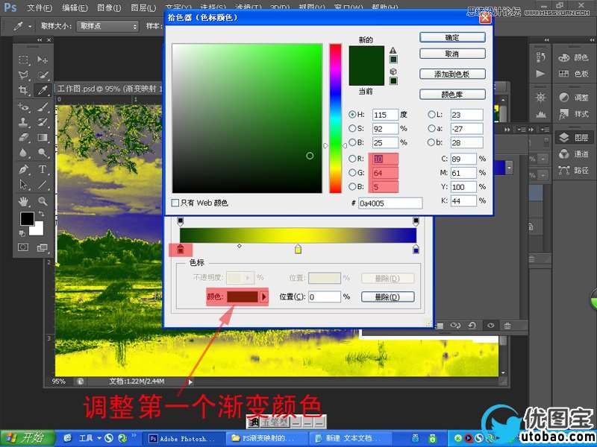Click the Windows 开始 start button

click(x=27, y=438)
